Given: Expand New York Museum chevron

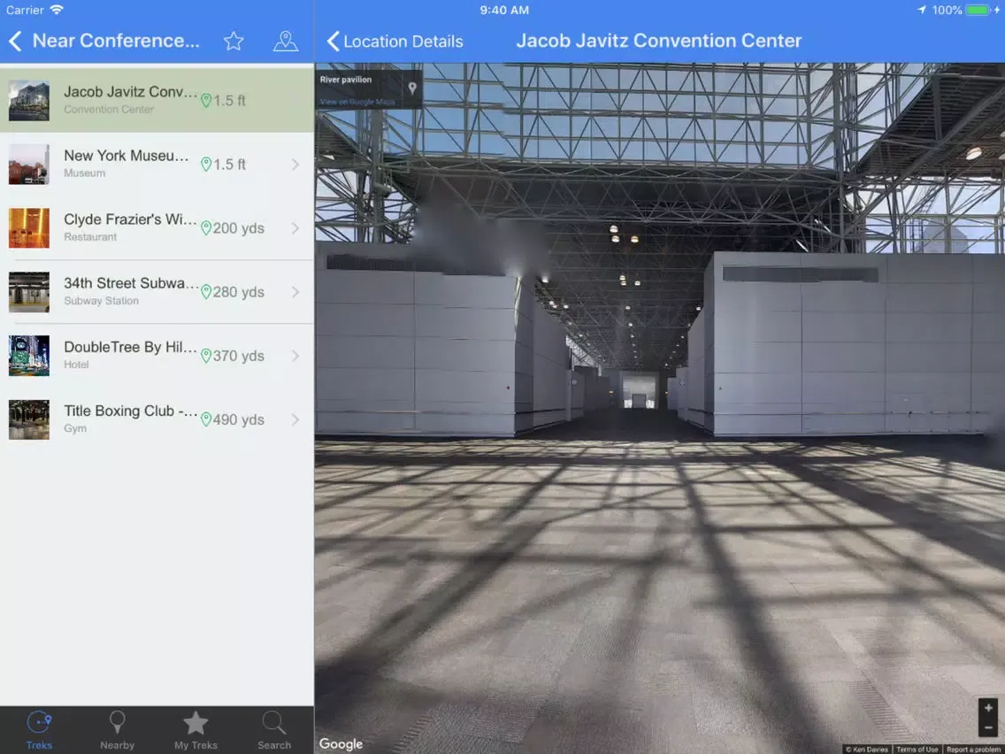Looking at the screenshot, I should tap(295, 164).
